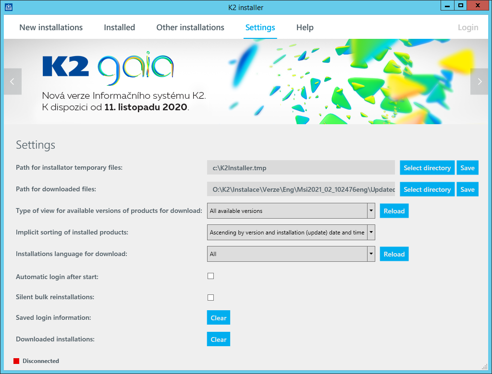Open the 'All available versions' dropdown
Image resolution: width=492 pixels, height=374 pixels.
(291, 211)
